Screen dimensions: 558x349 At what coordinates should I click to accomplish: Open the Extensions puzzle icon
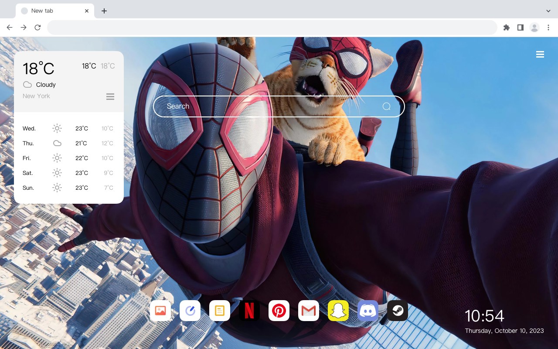506,27
